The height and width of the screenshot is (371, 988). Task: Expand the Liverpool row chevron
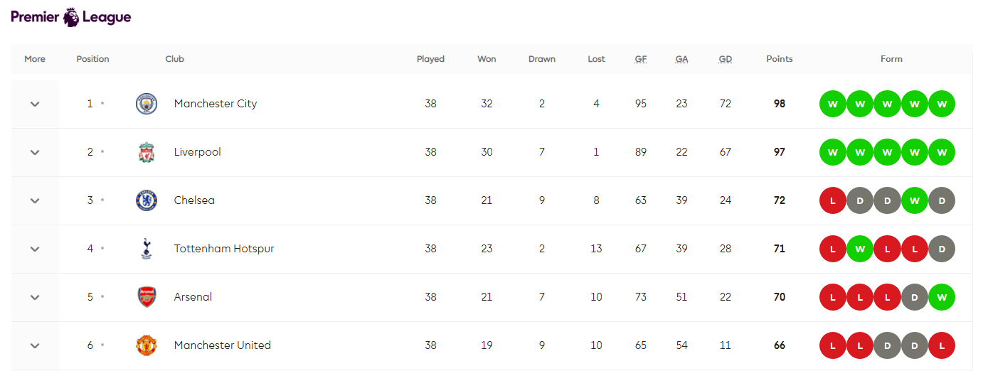(35, 152)
